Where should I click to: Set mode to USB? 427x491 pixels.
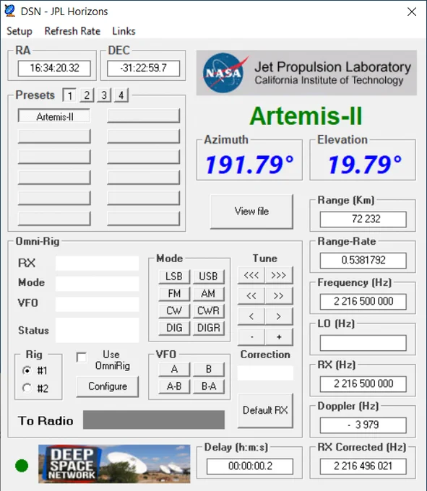(x=208, y=276)
